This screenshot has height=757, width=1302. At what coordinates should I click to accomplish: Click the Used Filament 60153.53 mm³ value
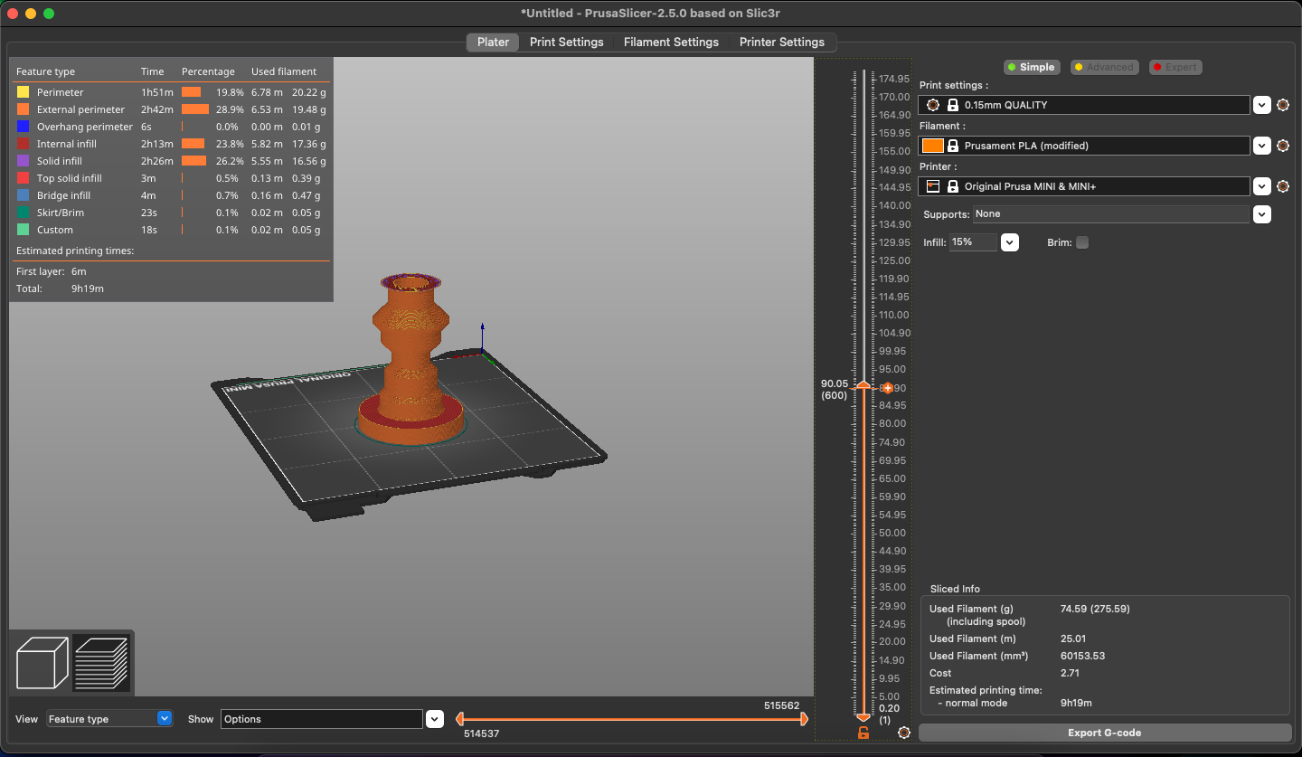click(1082, 656)
